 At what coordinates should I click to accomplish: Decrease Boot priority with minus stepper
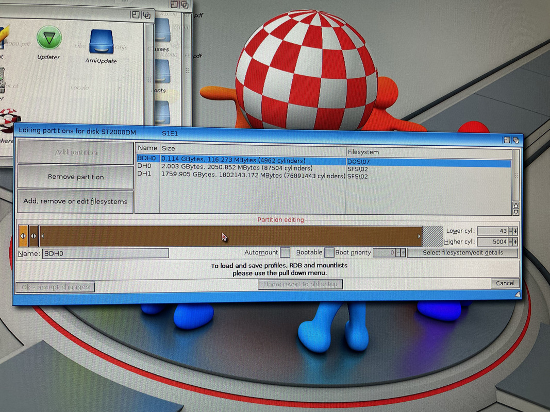coord(398,252)
